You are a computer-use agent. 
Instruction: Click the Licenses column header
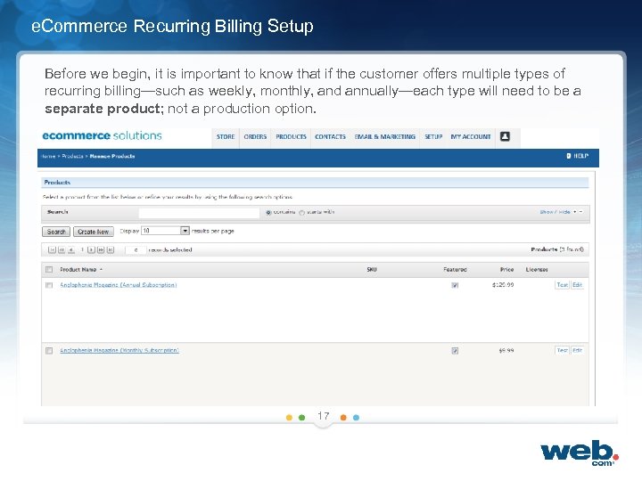(x=537, y=270)
